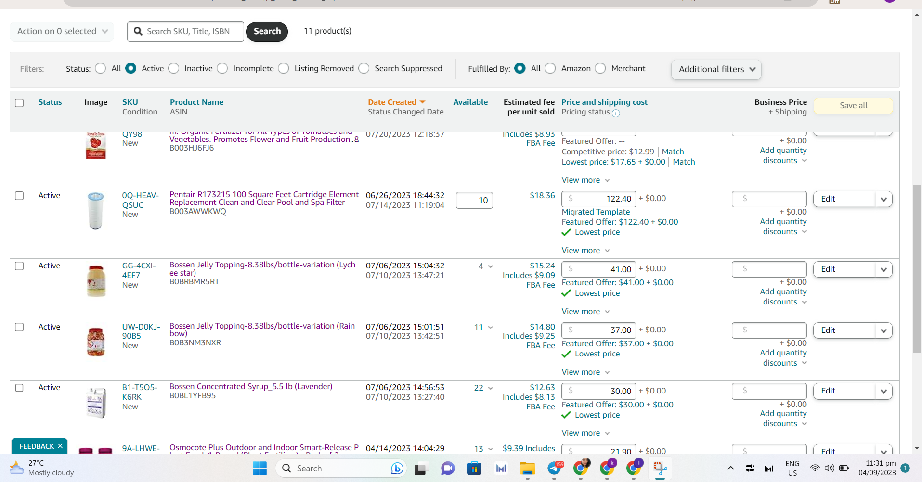Click the Date Created sort arrow icon
Viewport: 922px width, 482px height.
coord(422,102)
